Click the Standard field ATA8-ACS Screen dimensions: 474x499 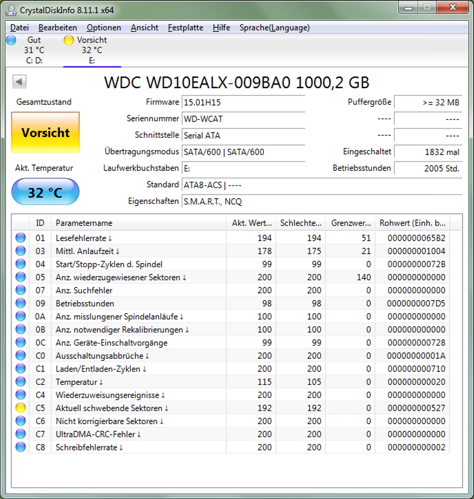322,185
